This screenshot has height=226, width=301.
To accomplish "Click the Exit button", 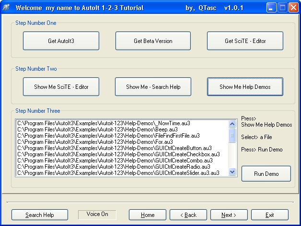I will (270, 215).
